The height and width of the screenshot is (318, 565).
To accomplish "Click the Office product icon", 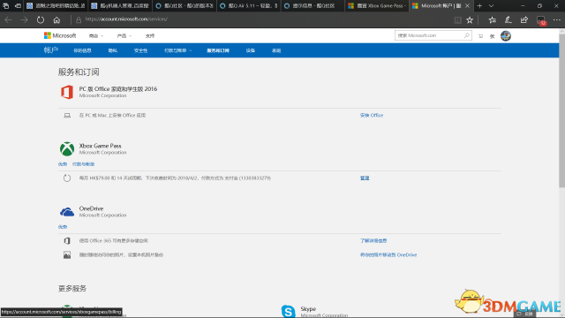I will [67, 92].
